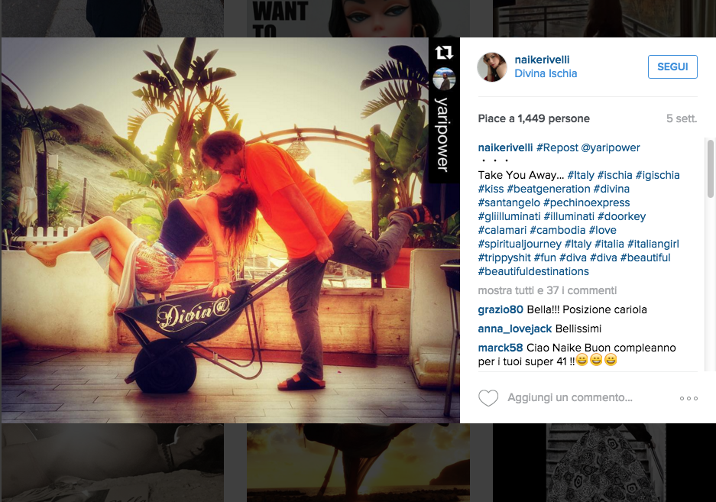
Task: Open the @yaripower mention in caption
Action: coord(611,147)
